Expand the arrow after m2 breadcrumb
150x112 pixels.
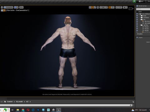(x=30, y=102)
